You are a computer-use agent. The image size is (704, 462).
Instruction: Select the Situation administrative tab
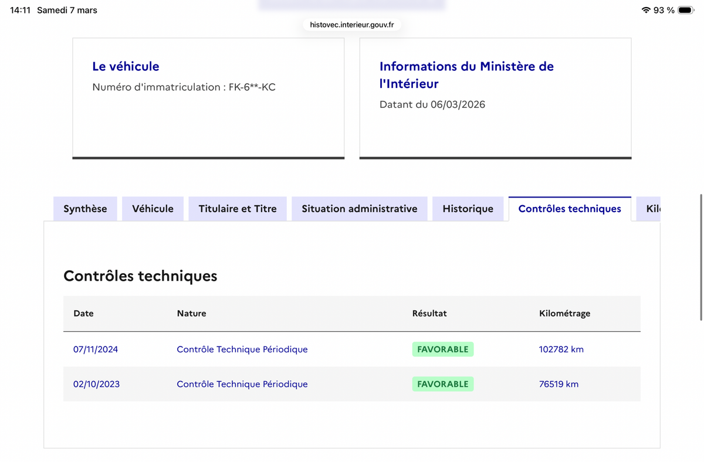click(360, 209)
